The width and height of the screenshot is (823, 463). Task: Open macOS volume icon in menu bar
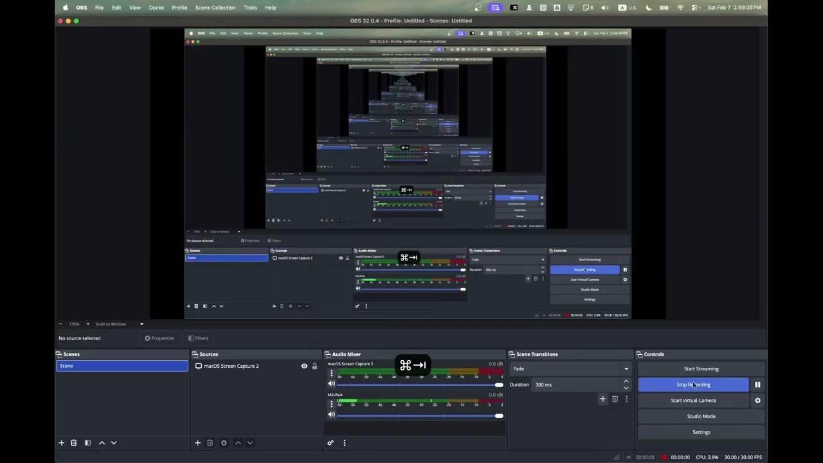click(604, 8)
